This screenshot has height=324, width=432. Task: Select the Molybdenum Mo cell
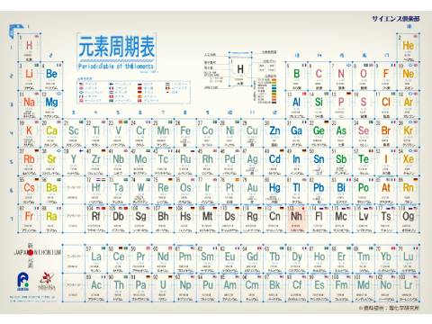pyautogui.click(x=140, y=162)
